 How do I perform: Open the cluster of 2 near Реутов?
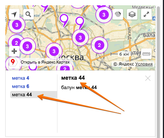99,45
